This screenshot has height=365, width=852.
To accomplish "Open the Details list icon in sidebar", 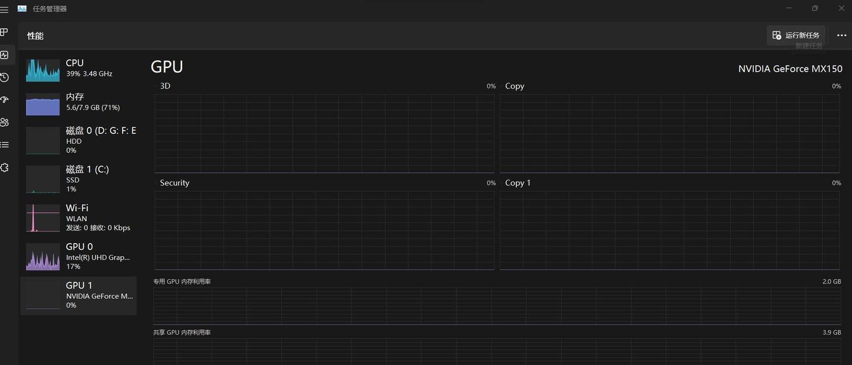I will (x=5, y=145).
